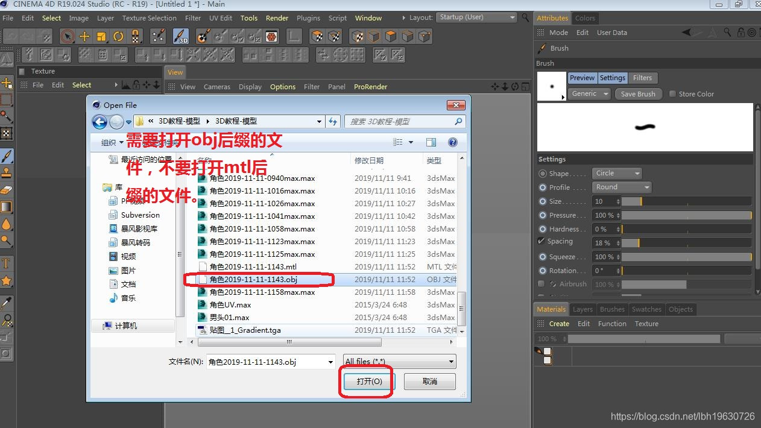Click the Attributes search magnifier icon

click(728, 33)
